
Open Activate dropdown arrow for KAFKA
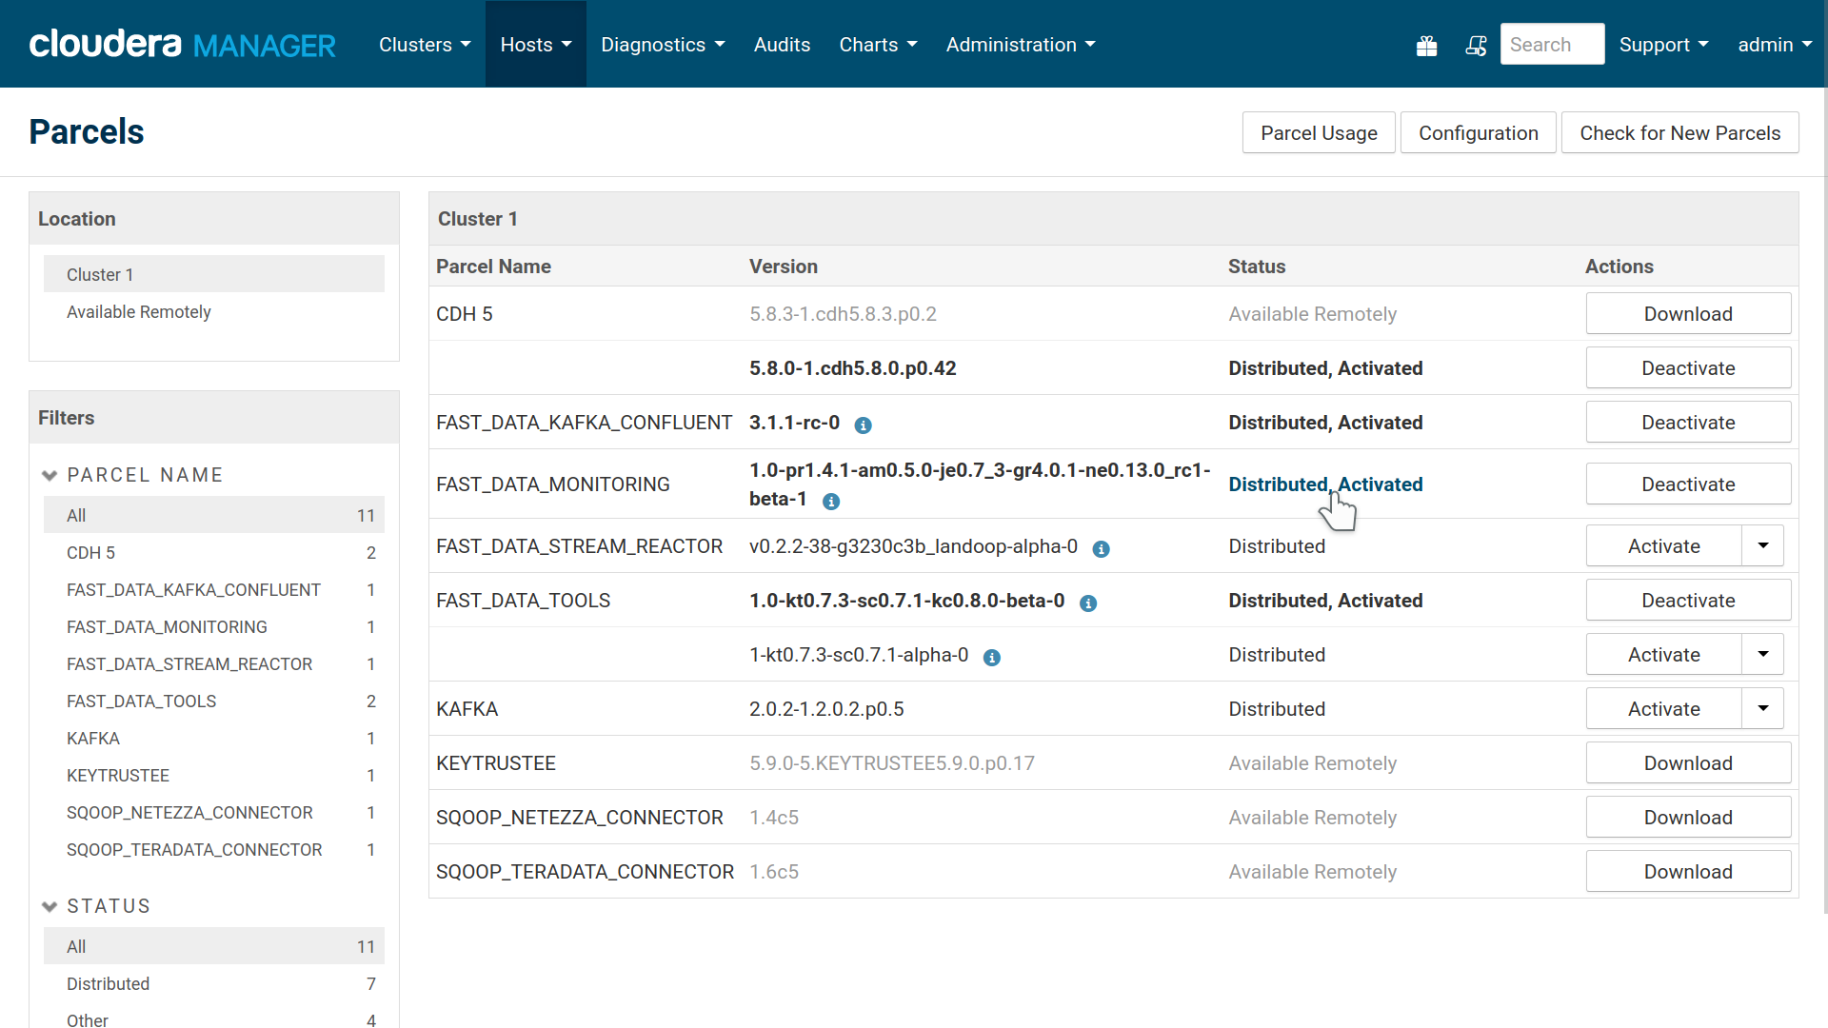pos(1763,708)
